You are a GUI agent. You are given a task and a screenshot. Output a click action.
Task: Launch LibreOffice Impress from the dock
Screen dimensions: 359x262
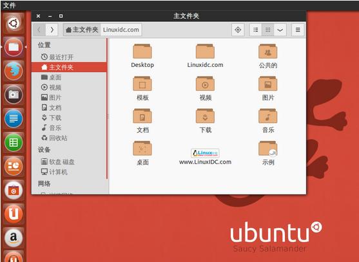(x=14, y=166)
